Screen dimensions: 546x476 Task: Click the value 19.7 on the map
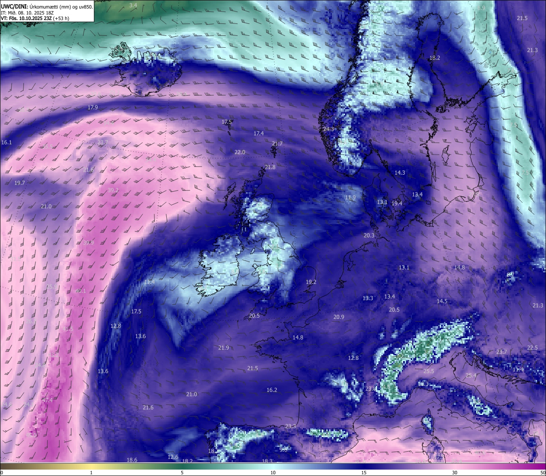coord(20,183)
